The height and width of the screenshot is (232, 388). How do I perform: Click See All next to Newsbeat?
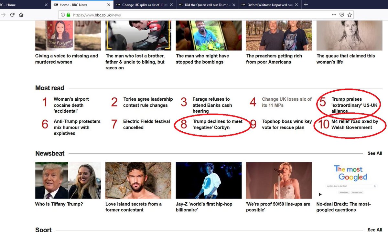click(375, 154)
